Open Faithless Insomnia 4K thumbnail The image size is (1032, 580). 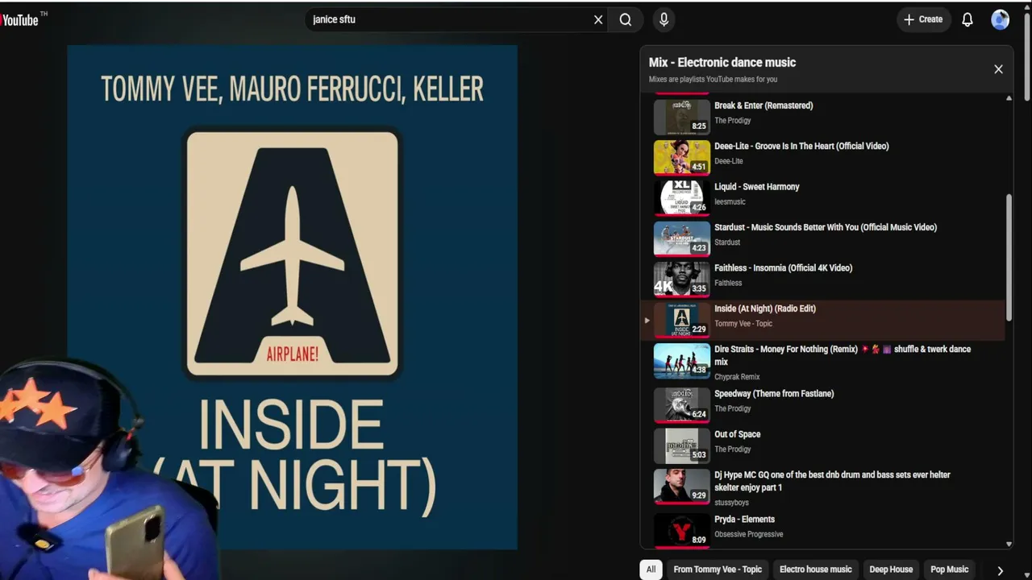point(681,280)
